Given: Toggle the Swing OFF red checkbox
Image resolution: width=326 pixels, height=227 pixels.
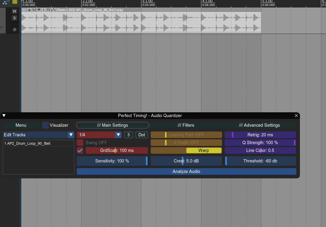Looking at the screenshot, I should coord(80,143).
